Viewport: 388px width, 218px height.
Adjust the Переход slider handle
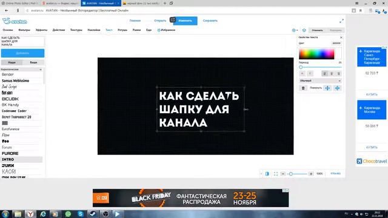point(301,67)
